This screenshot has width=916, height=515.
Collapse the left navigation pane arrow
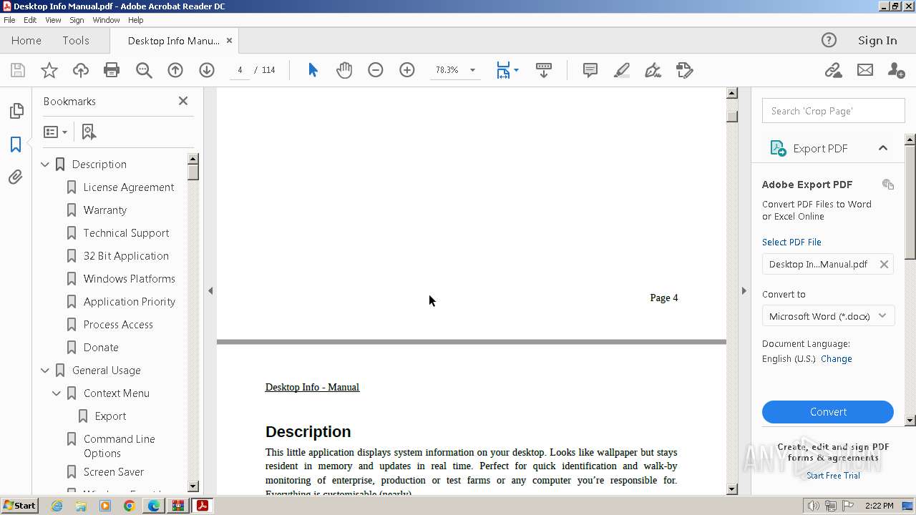click(210, 290)
